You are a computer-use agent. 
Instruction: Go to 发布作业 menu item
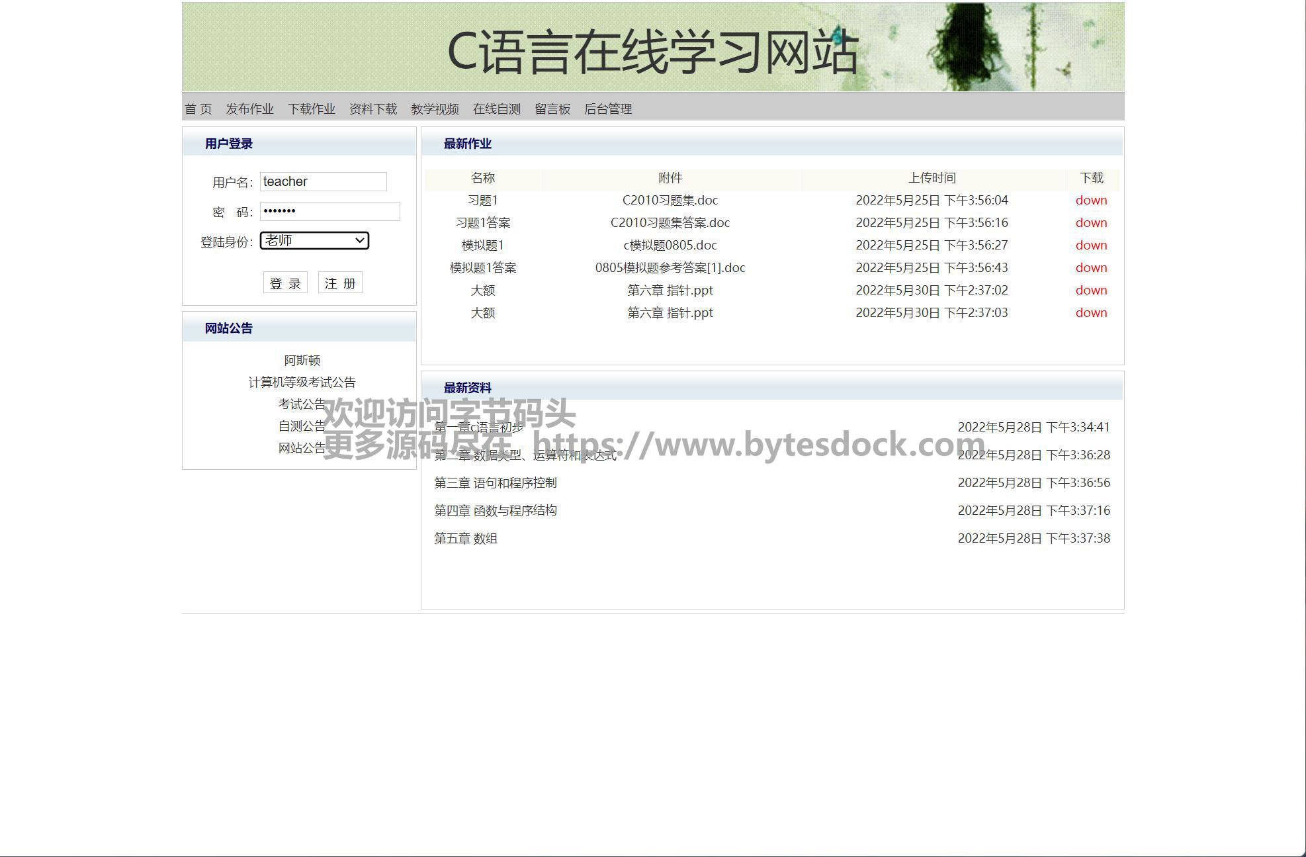pyautogui.click(x=249, y=109)
